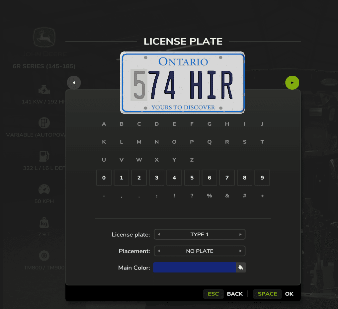Click the green next plate arrow button
Image resolution: width=338 pixels, height=309 pixels.
(x=292, y=83)
